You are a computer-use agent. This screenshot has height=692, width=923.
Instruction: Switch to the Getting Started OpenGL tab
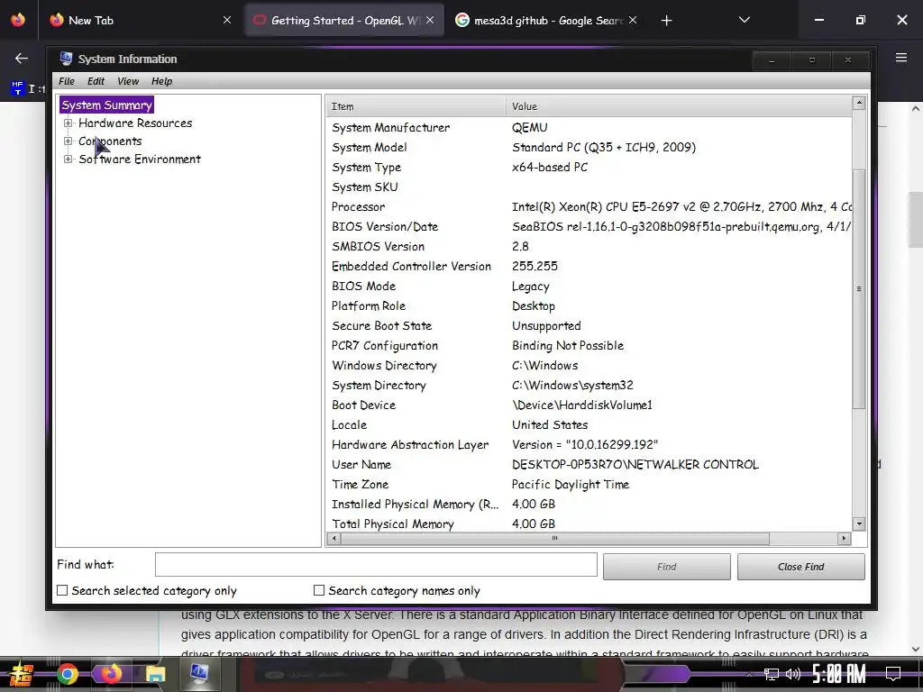(x=344, y=20)
